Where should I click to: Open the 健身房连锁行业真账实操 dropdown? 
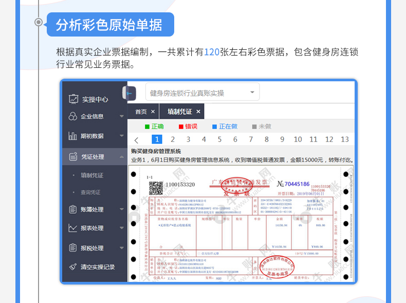tap(202, 92)
